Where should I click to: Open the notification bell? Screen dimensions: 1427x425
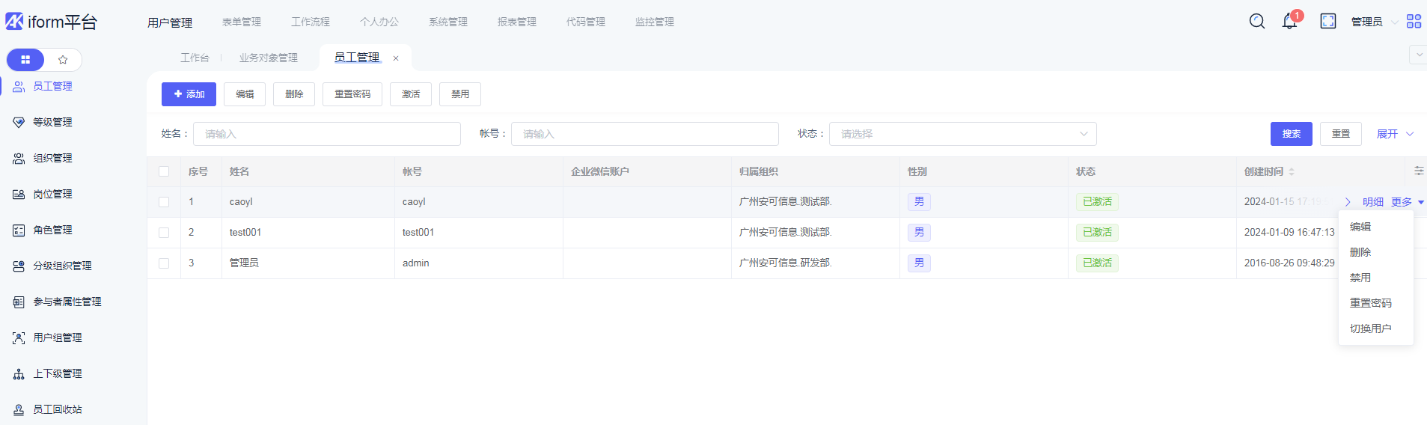(1289, 22)
